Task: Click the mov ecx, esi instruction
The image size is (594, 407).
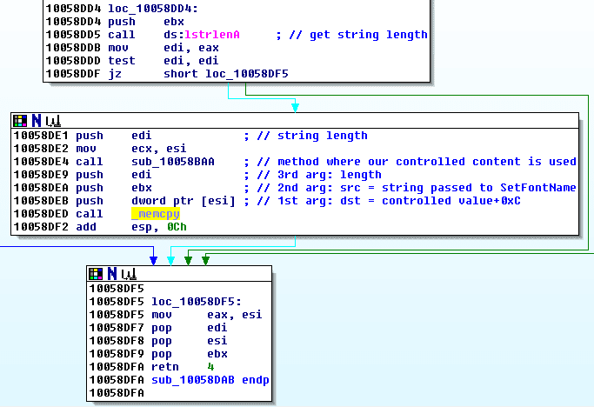Action: (x=100, y=149)
